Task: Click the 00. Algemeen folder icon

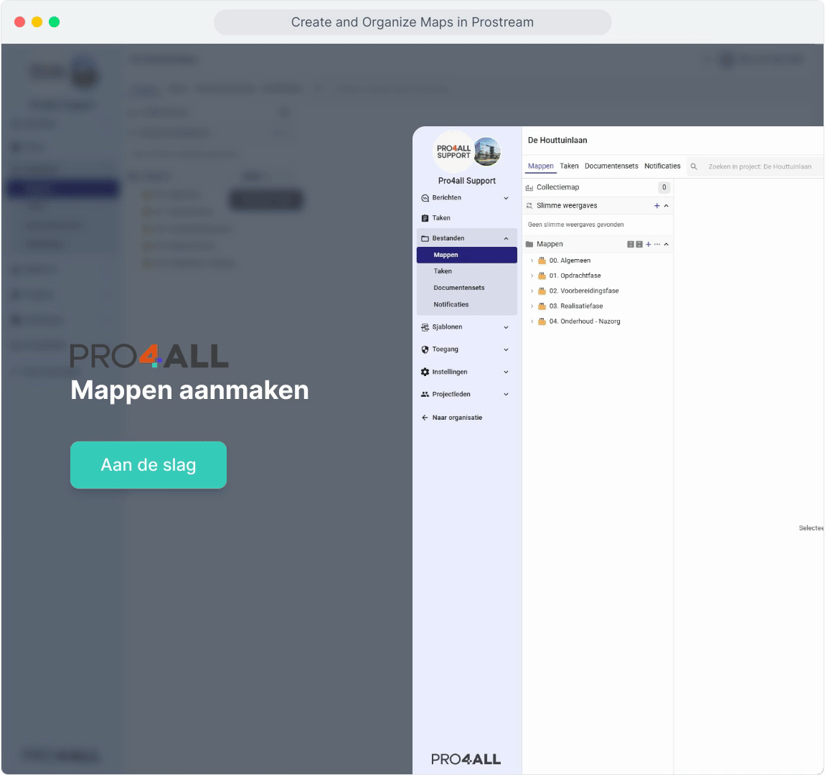Action: coord(542,261)
